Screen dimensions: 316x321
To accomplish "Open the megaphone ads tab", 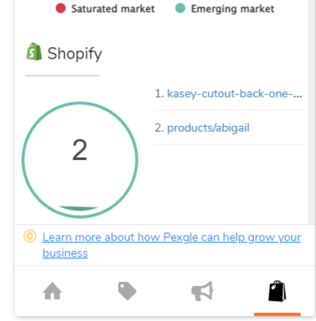I will click(x=202, y=291).
